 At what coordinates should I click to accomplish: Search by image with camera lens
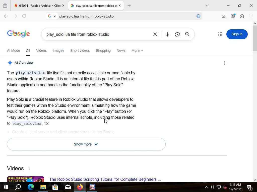[177, 34]
